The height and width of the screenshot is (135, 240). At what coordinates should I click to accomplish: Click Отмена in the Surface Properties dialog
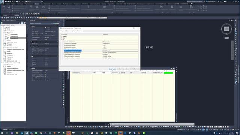120,69
